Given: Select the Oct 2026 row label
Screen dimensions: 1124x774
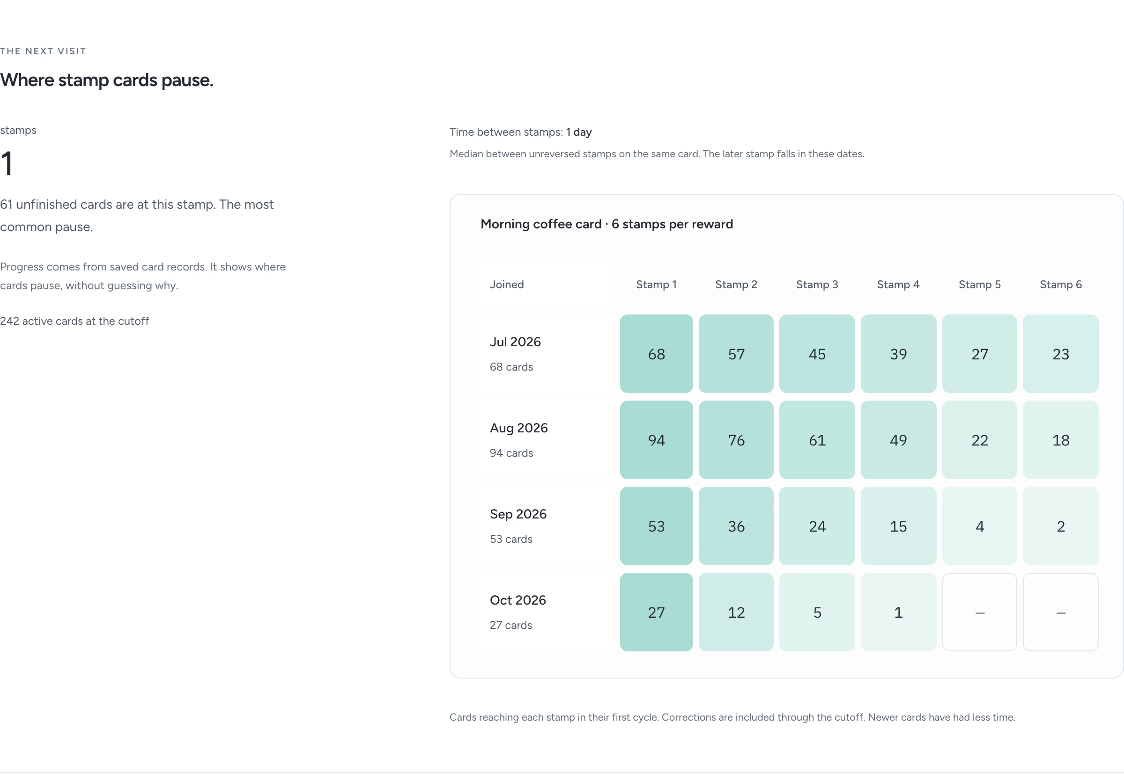Looking at the screenshot, I should tap(545, 612).
